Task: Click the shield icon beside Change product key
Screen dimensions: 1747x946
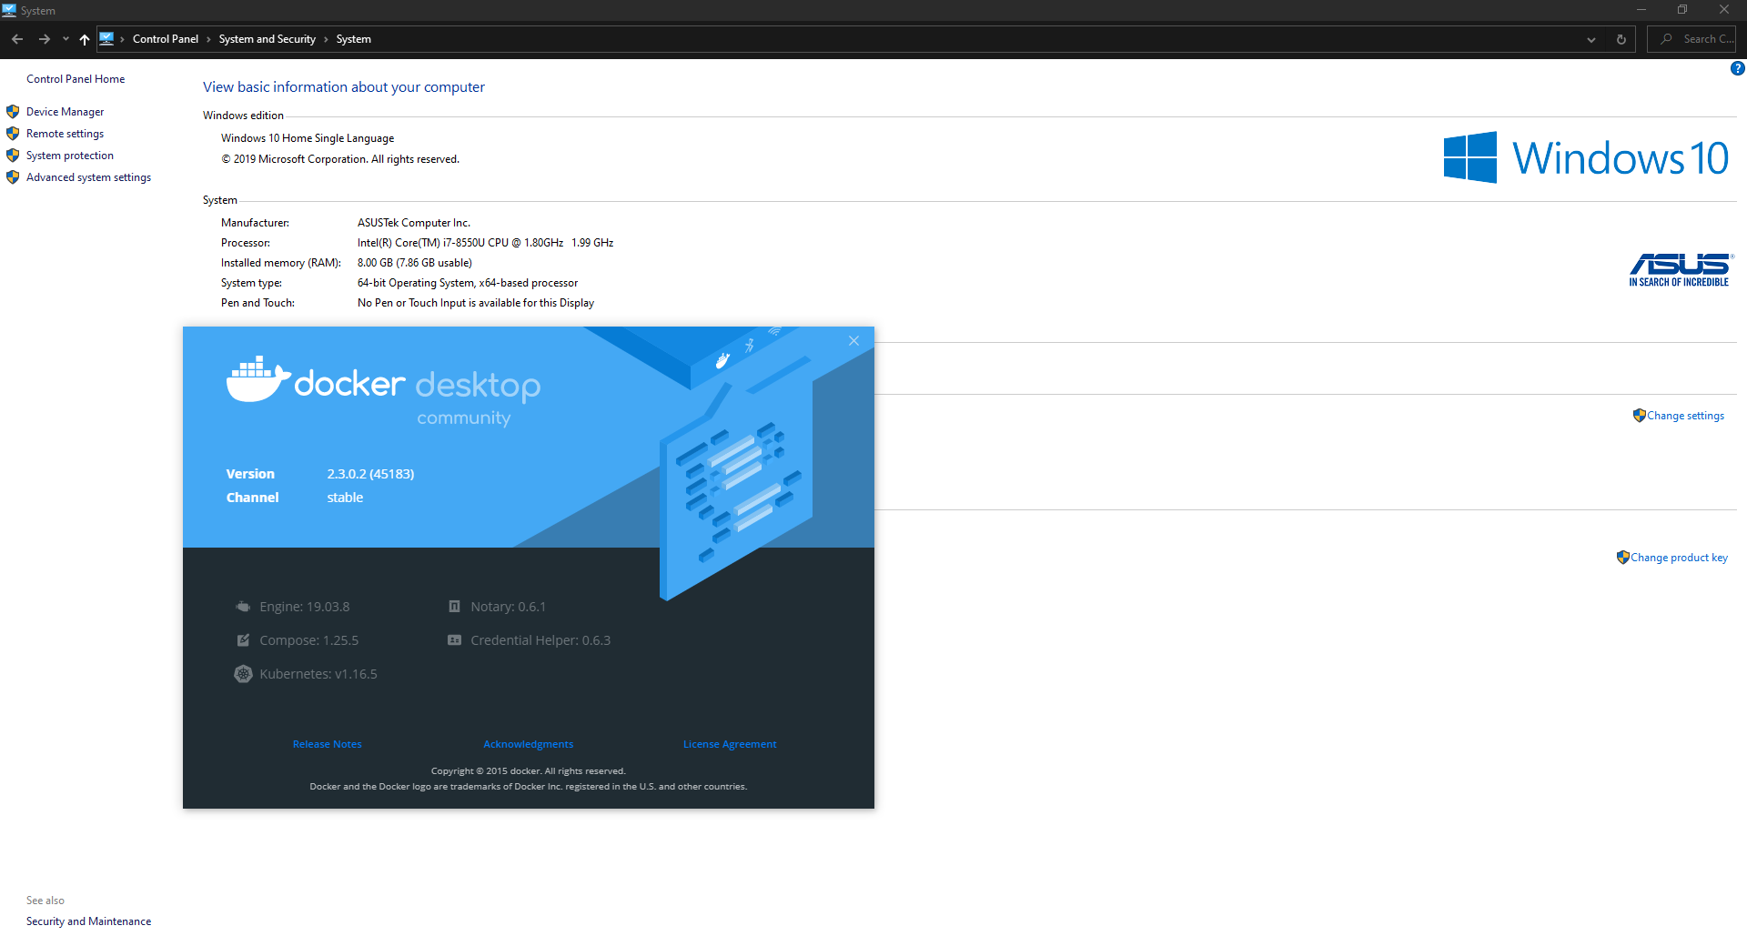Action: 1623,558
